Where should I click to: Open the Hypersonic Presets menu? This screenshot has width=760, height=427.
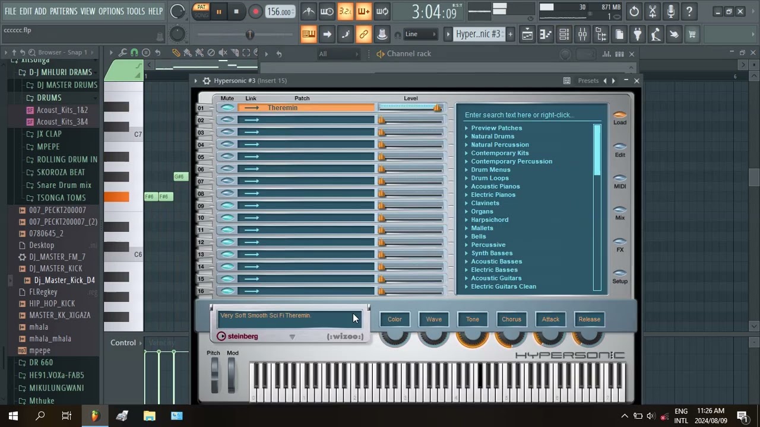588,81
